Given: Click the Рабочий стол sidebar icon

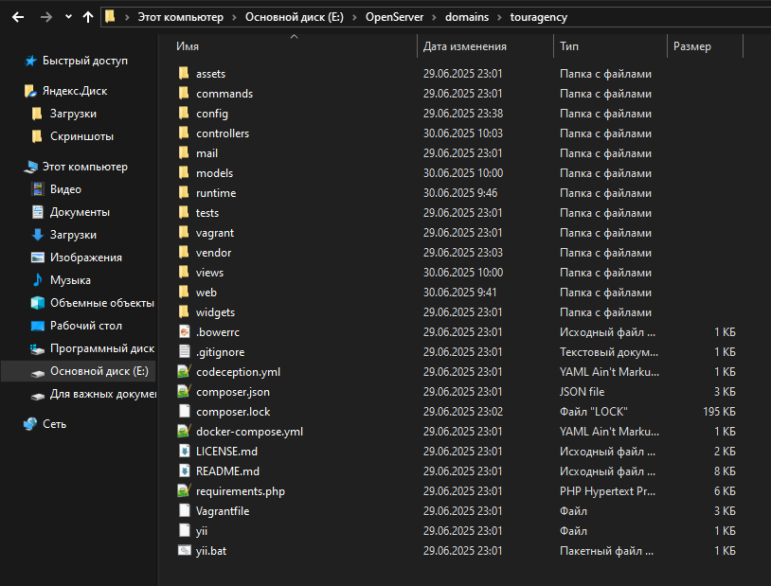Looking at the screenshot, I should coord(37,326).
